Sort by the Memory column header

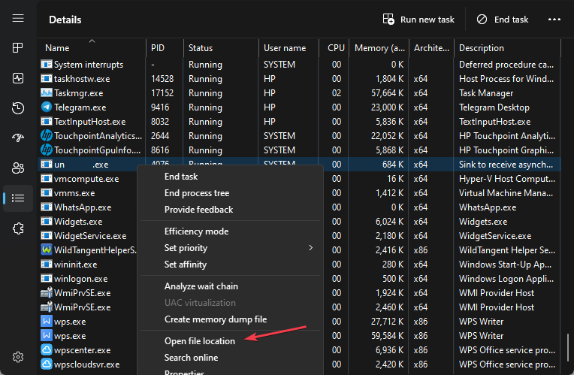point(379,48)
